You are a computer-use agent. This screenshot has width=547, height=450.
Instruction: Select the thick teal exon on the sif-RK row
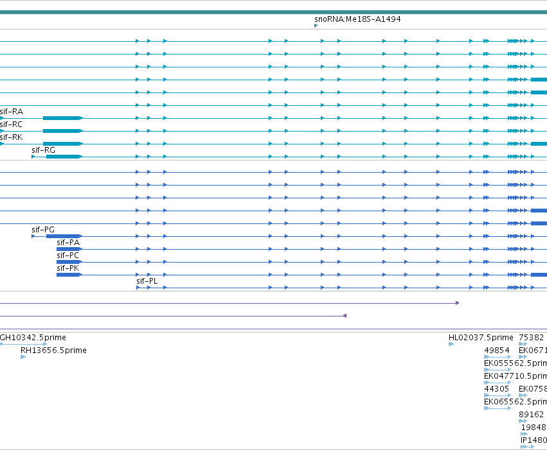(x=63, y=144)
